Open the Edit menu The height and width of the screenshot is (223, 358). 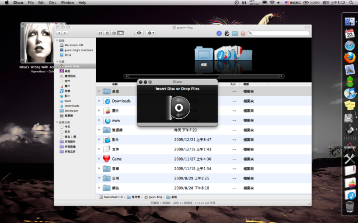[41, 3]
